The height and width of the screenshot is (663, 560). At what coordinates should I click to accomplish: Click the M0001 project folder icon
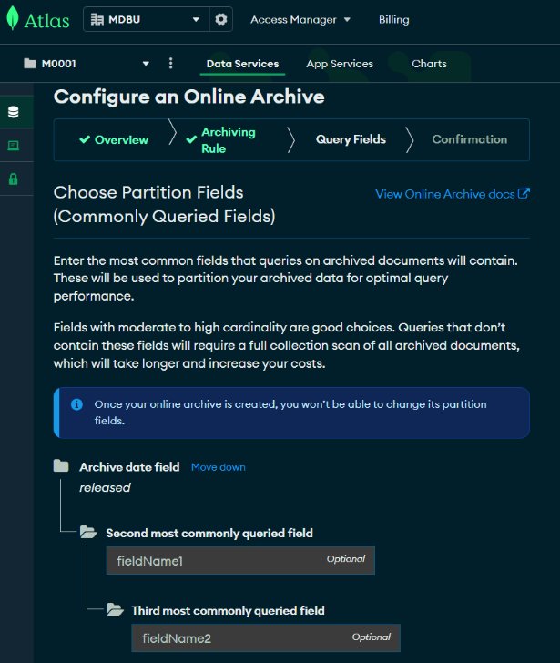30,64
